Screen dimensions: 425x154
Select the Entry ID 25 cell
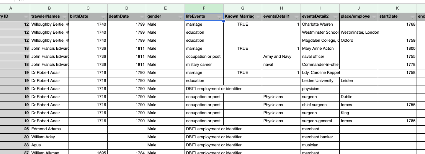click(15, 129)
